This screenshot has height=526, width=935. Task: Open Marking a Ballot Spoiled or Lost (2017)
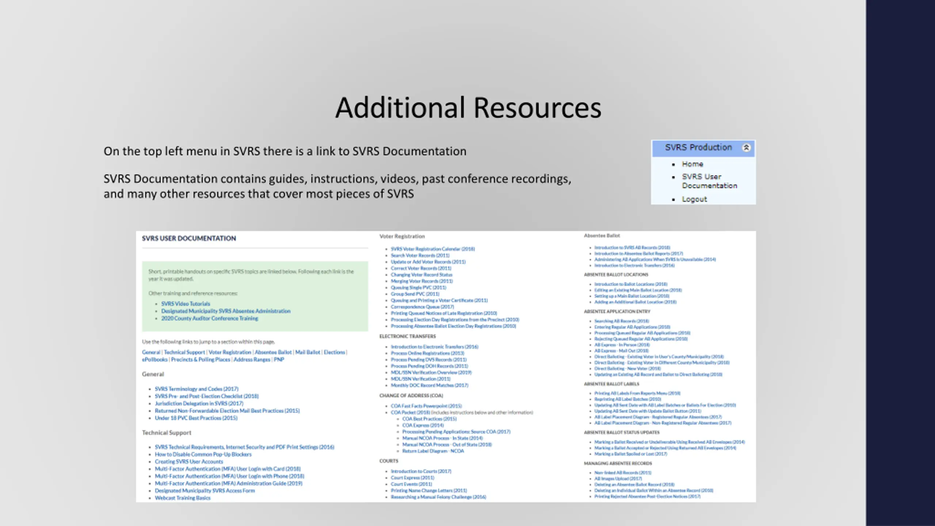click(x=630, y=454)
